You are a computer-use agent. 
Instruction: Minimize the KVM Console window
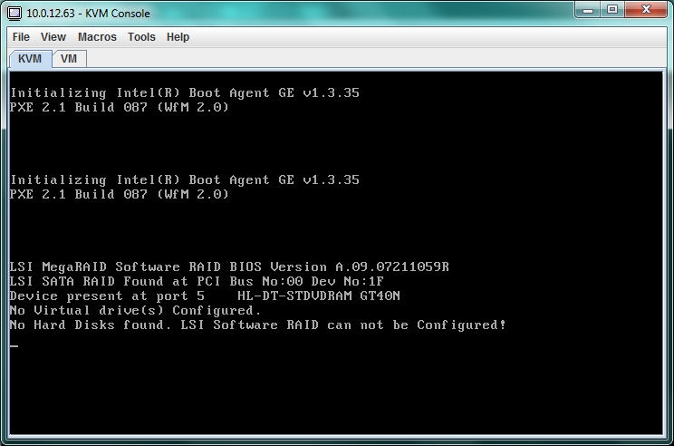click(589, 10)
